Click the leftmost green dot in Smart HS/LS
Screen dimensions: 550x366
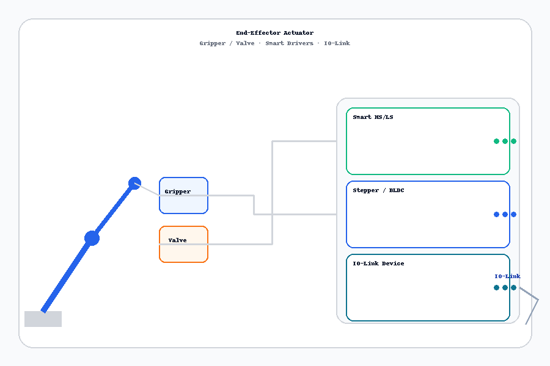[x=496, y=142]
